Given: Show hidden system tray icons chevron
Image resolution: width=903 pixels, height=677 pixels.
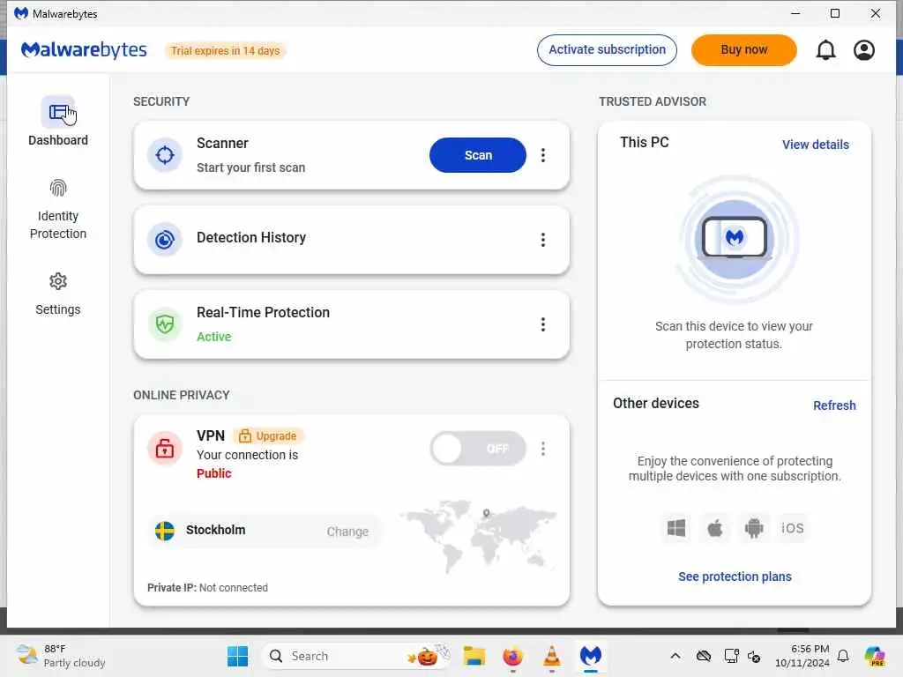Looking at the screenshot, I should [675, 656].
